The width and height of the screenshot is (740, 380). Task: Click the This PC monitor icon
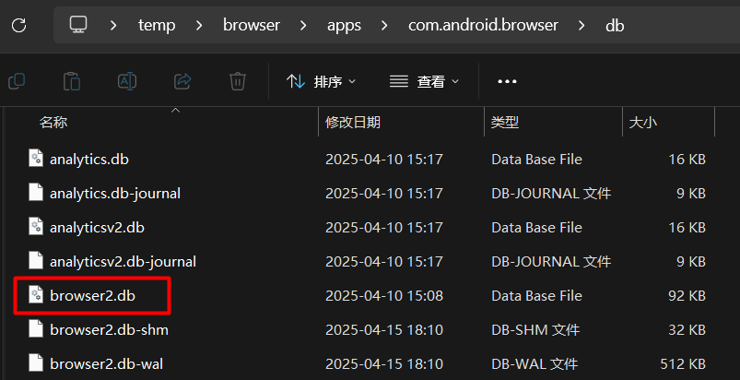pos(78,25)
